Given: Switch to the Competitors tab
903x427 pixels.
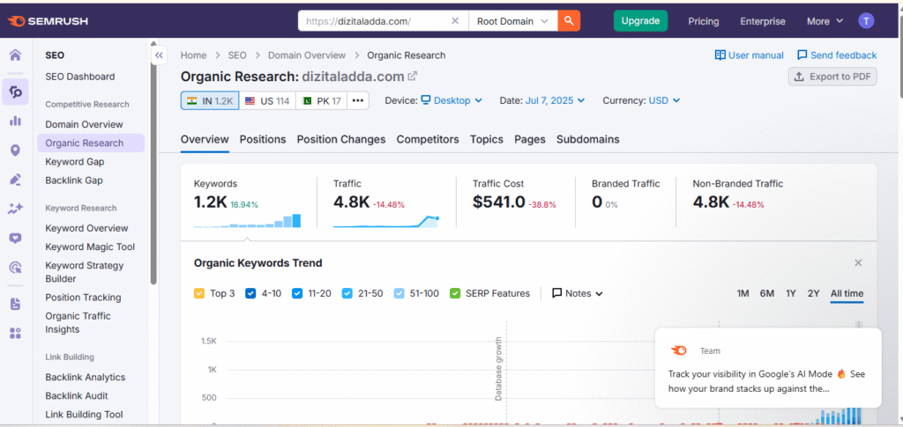Looking at the screenshot, I should pyautogui.click(x=428, y=140).
